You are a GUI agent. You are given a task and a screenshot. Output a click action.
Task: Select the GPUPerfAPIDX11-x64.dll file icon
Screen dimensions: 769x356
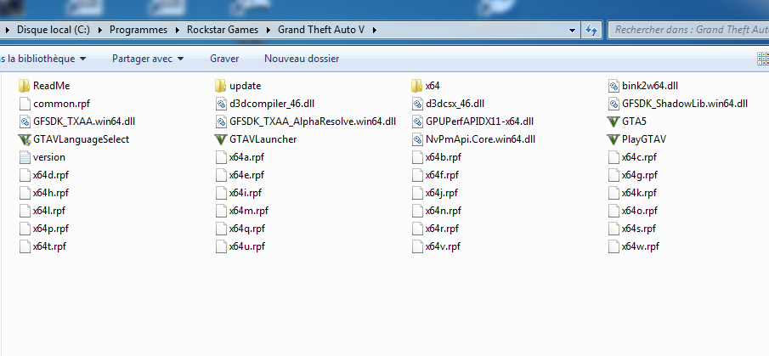417,121
